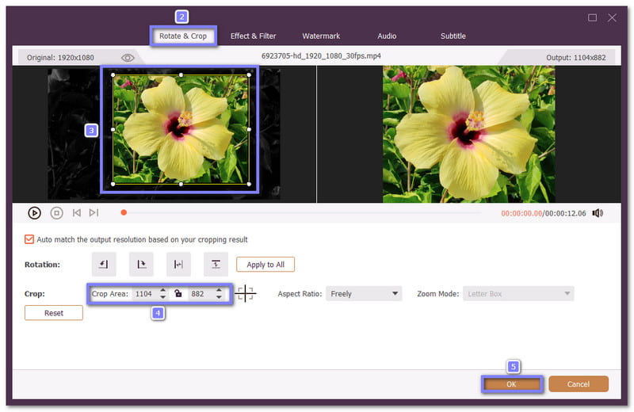The height and width of the screenshot is (412, 634).
Task: Click the playback progress slider
Action: (x=301, y=212)
